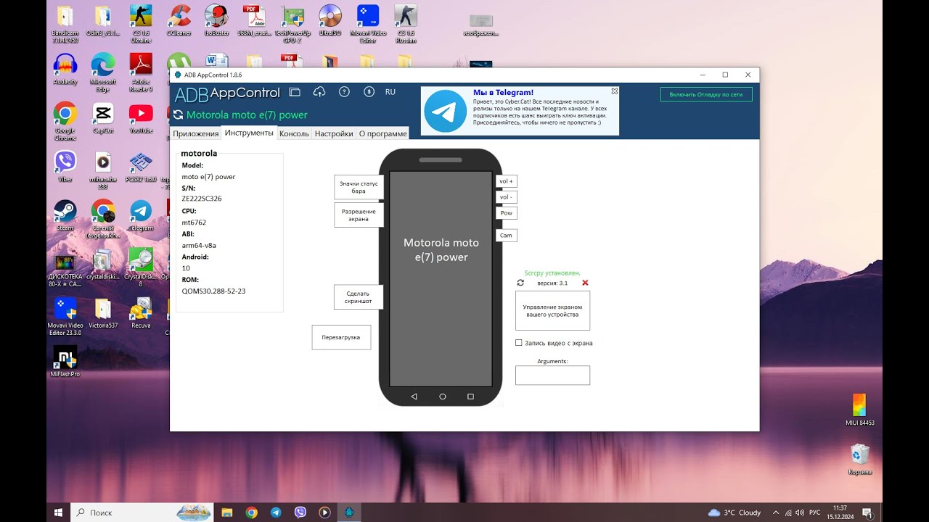Open MIUI 84453 desktop icon
This screenshot has width=929, height=522.
(860, 410)
